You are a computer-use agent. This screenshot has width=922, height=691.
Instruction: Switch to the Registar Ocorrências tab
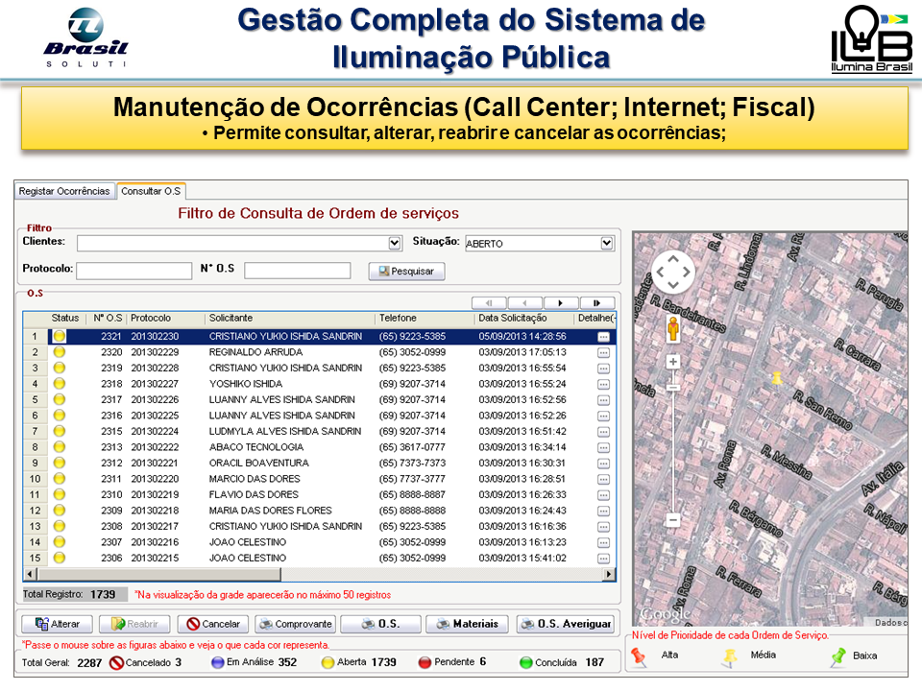tap(64, 191)
